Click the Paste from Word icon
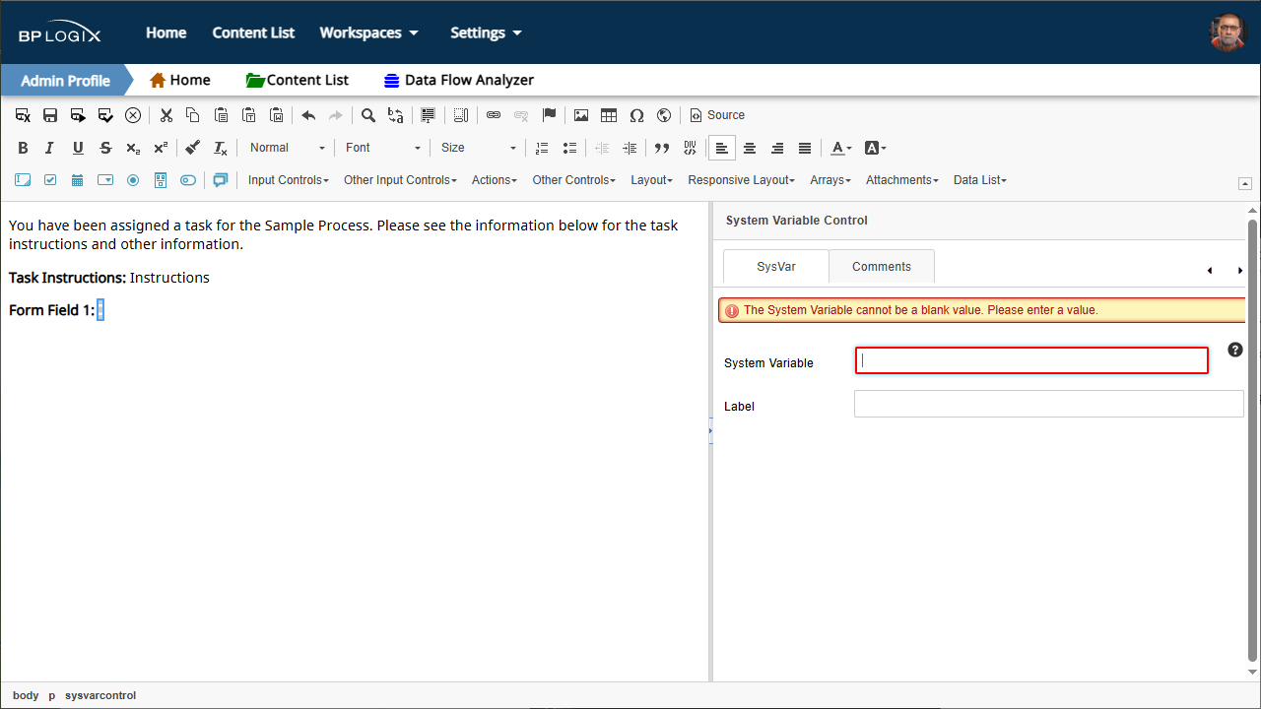The image size is (1261, 709). coord(277,115)
